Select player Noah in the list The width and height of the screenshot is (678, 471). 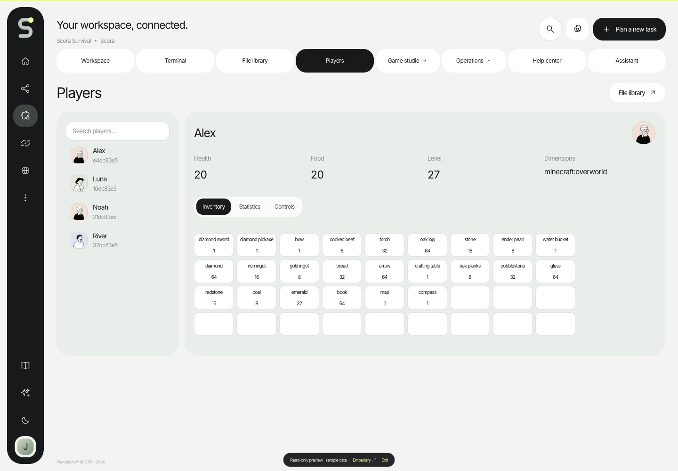point(118,212)
